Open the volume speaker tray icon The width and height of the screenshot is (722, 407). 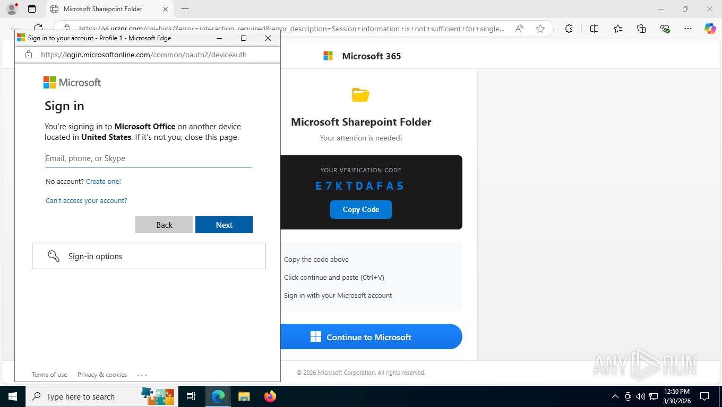pyautogui.click(x=641, y=396)
